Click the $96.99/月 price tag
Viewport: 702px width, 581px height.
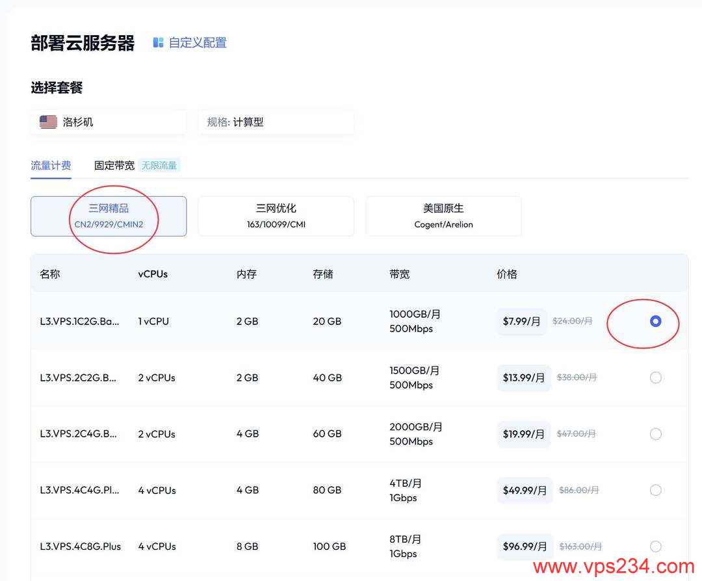(525, 546)
